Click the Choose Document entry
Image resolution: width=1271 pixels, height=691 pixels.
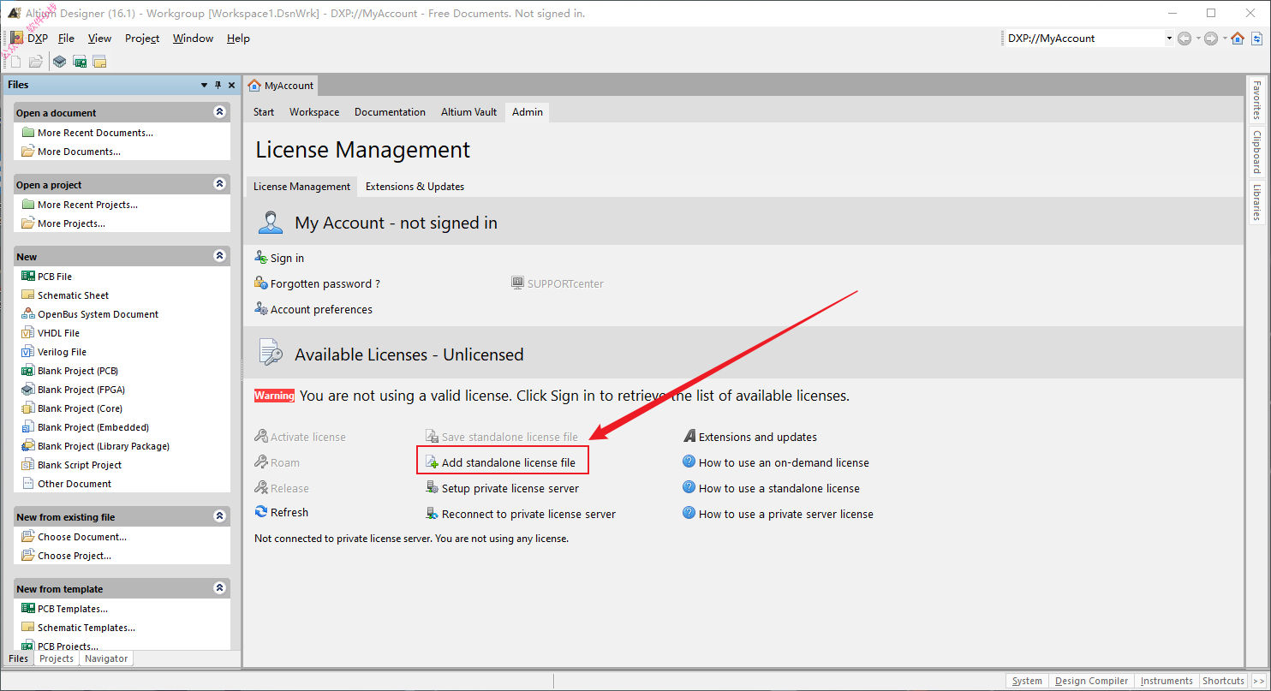coord(82,537)
